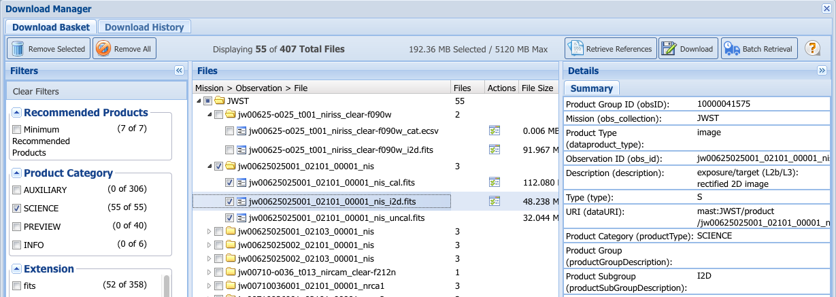
Task: Select jw00625-o025_t001_niriss_clear-f090w_i2d.fits file
Action: [340, 150]
